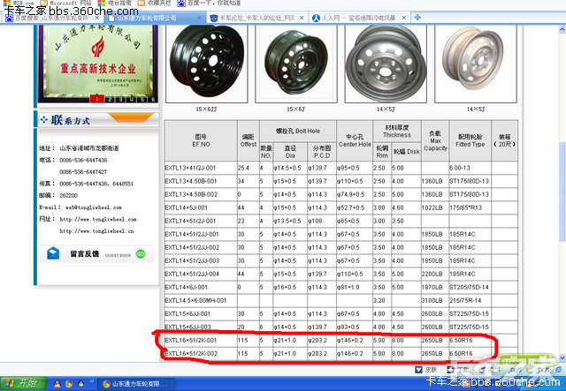
Task: Click the EXTL16×51/2K-001 table row
Action: (327, 339)
